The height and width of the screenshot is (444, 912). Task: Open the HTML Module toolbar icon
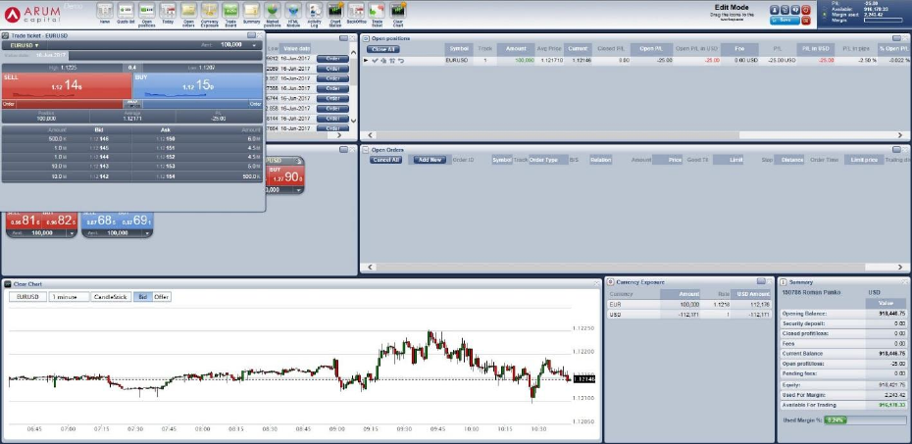[x=293, y=13]
